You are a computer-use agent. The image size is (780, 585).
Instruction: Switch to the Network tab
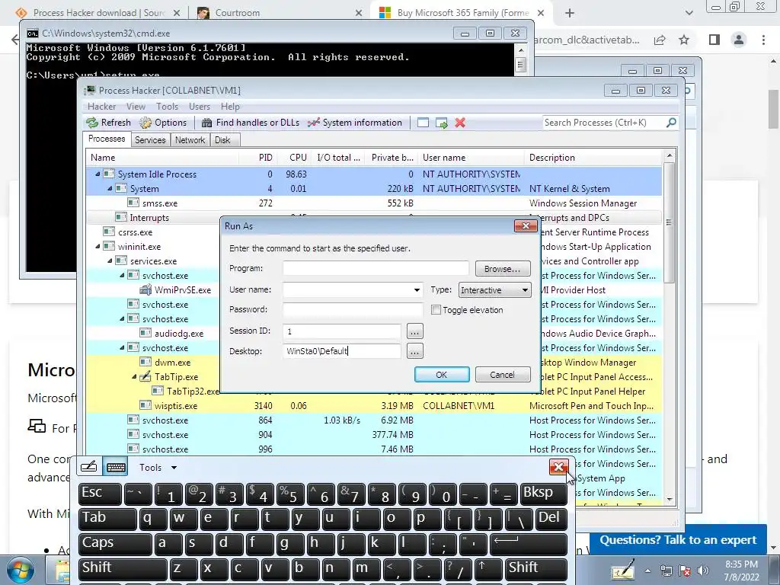click(x=190, y=140)
